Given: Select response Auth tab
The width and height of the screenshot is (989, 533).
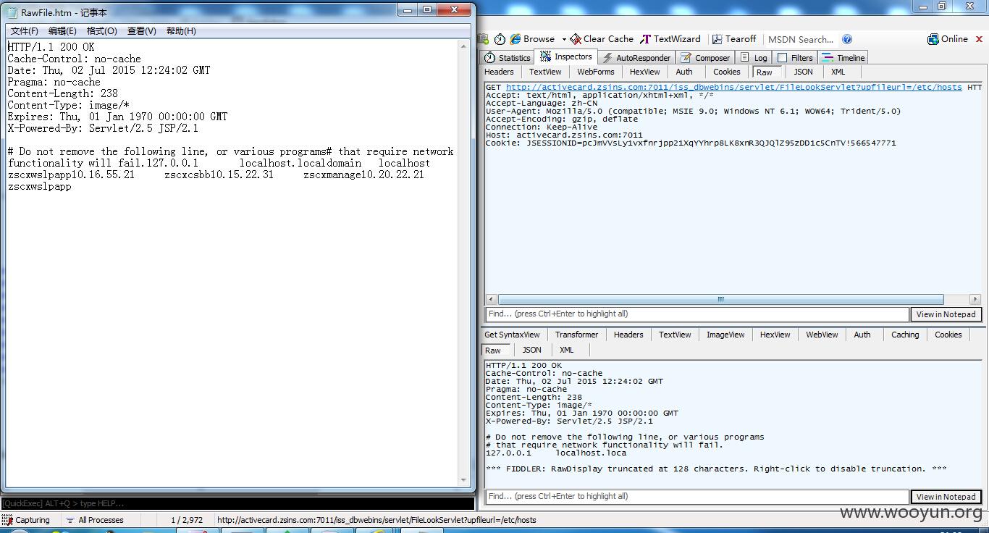Looking at the screenshot, I should click(x=862, y=335).
